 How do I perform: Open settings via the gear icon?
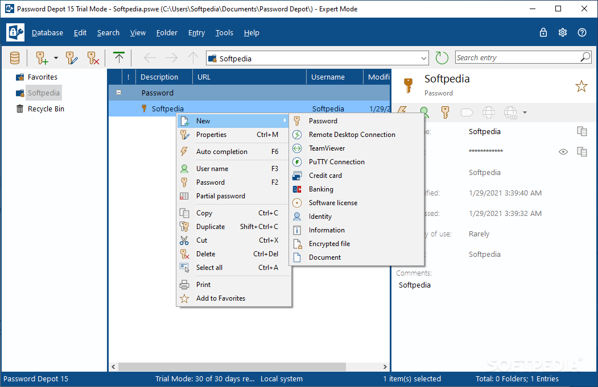click(x=563, y=32)
